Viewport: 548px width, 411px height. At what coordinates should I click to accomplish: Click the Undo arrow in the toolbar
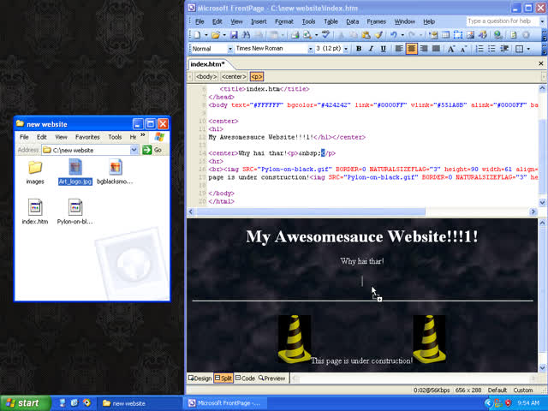(391, 35)
